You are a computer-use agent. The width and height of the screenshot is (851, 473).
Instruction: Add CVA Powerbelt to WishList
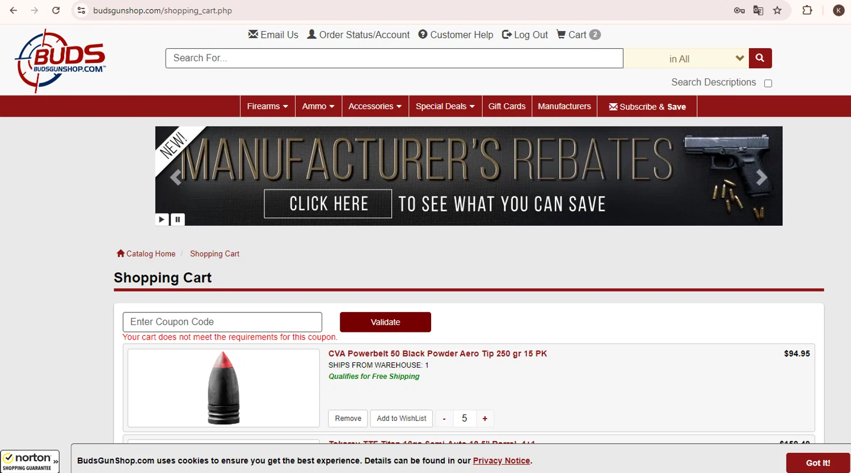(402, 419)
